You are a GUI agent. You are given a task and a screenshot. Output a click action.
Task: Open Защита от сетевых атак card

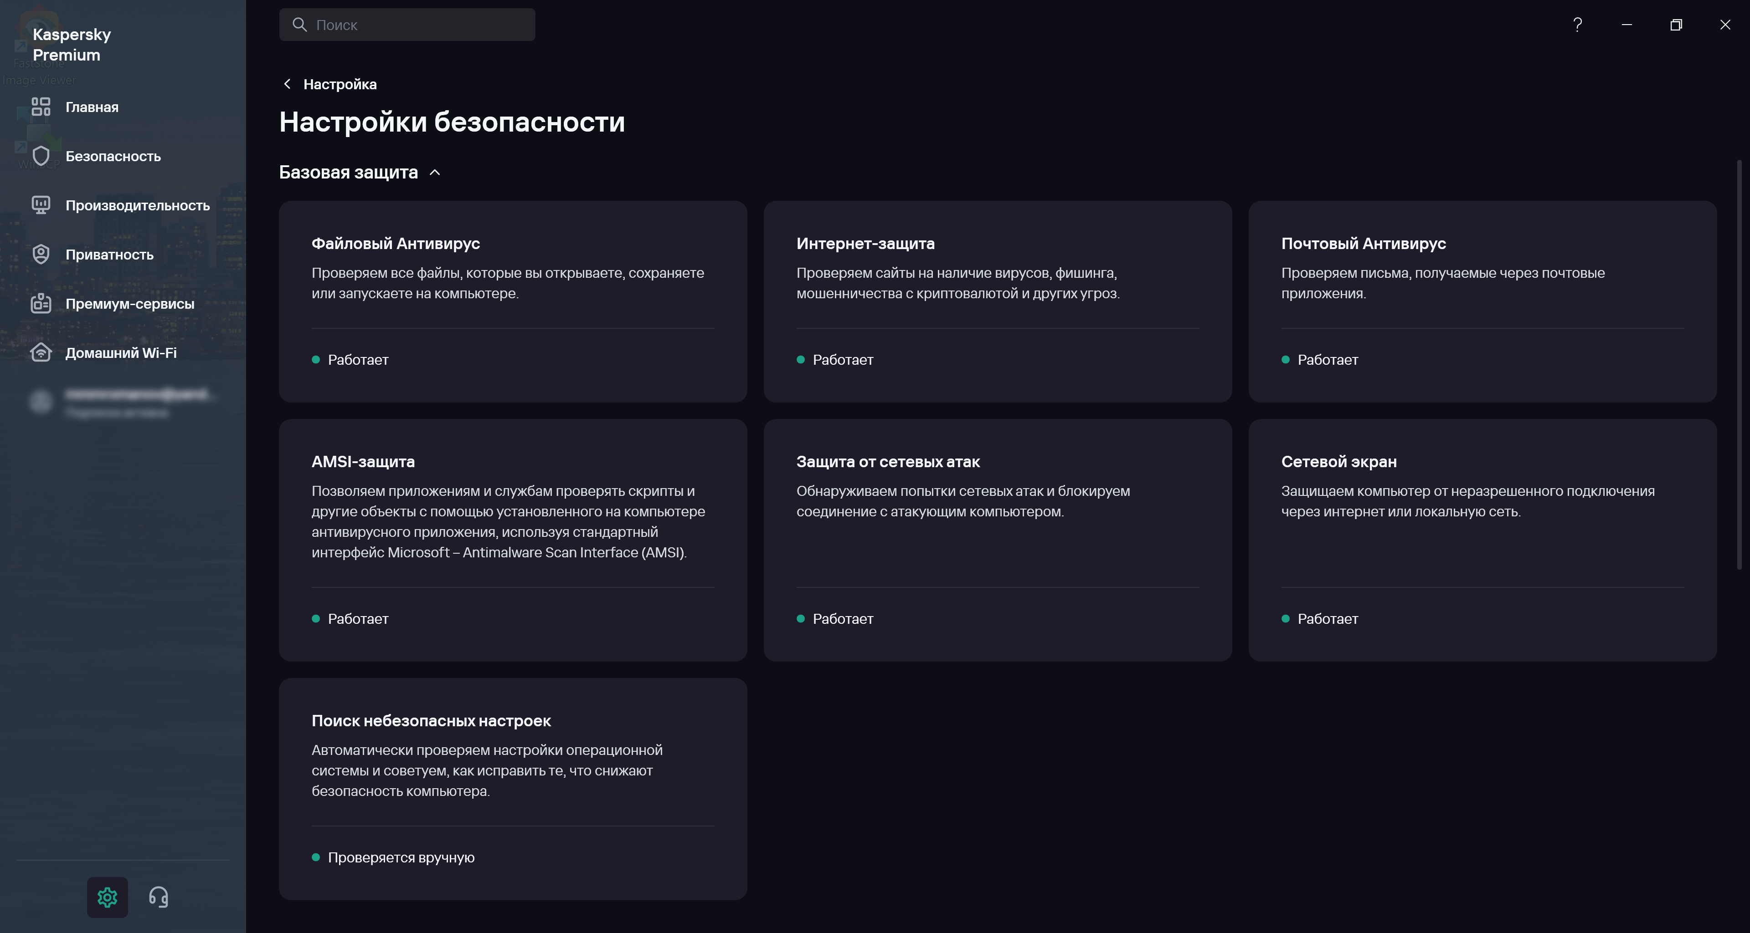click(x=997, y=540)
